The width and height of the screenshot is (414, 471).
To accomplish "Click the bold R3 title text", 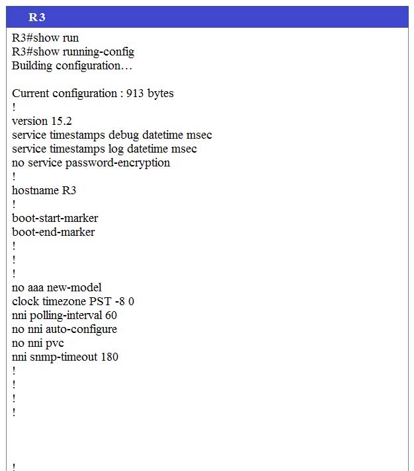I will [36, 17].
